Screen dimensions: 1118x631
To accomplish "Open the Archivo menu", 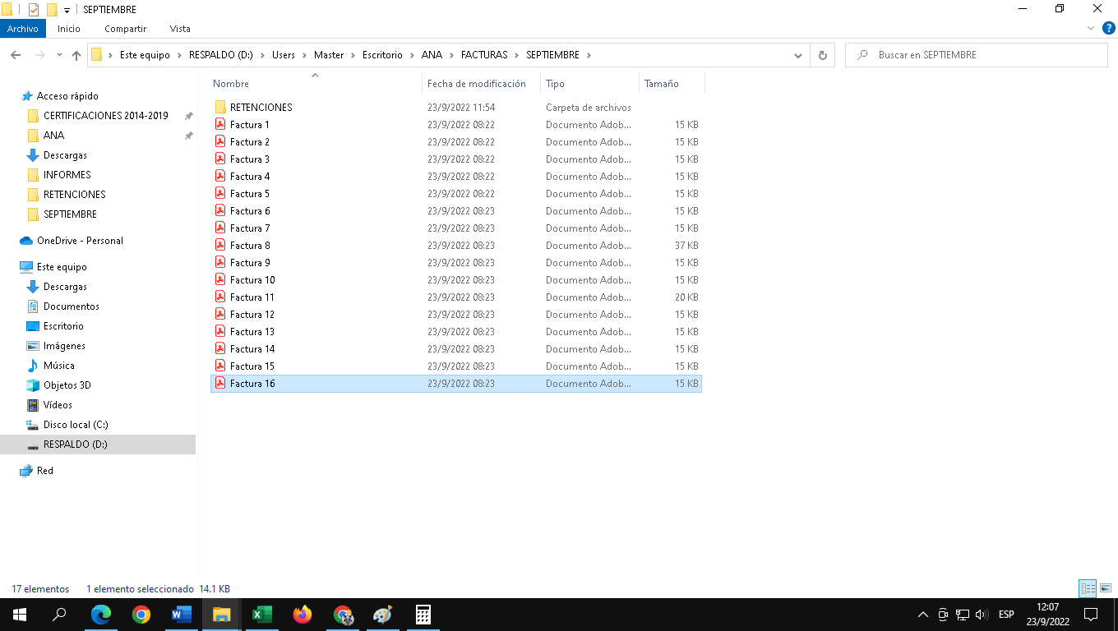I will point(23,29).
